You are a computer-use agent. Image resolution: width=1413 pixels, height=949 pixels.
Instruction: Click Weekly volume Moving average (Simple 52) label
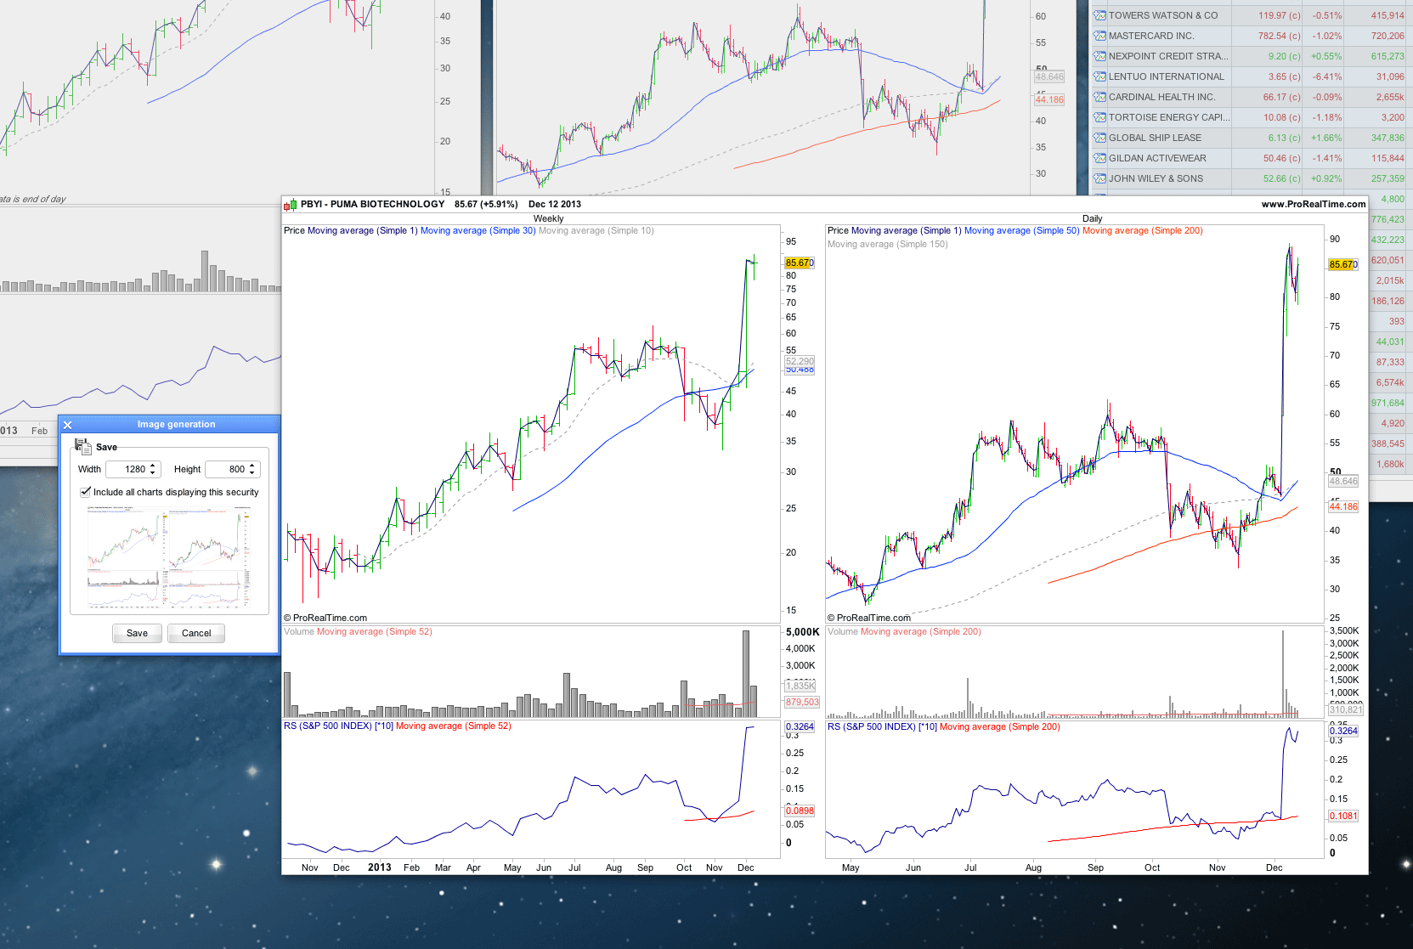pyautogui.click(x=374, y=632)
